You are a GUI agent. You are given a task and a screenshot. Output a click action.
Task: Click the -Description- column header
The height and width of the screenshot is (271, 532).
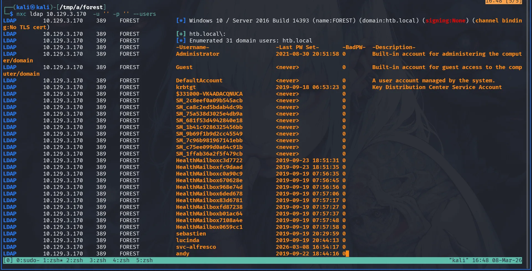point(394,47)
